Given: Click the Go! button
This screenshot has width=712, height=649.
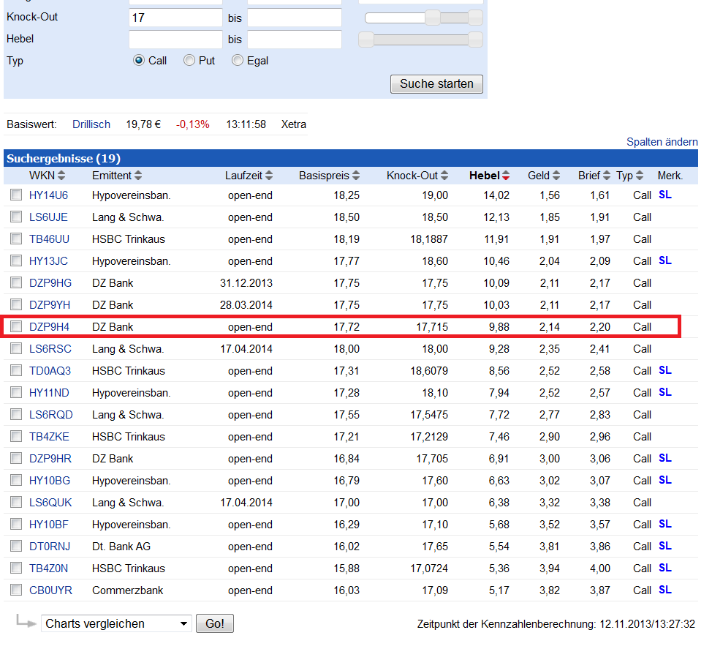Looking at the screenshot, I should [214, 623].
